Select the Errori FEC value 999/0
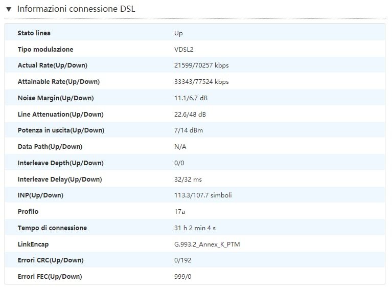This screenshot has width=392, height=289. [183, 277]
